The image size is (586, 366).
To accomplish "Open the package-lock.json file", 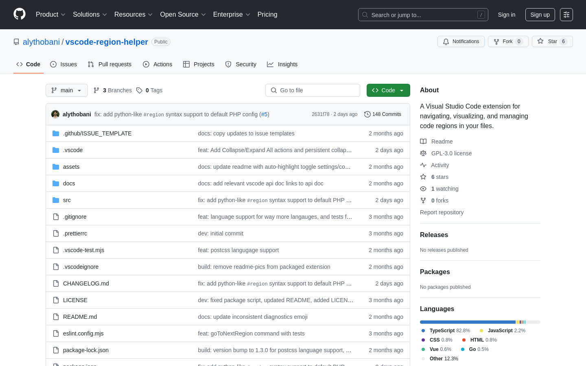I will 86,350.
